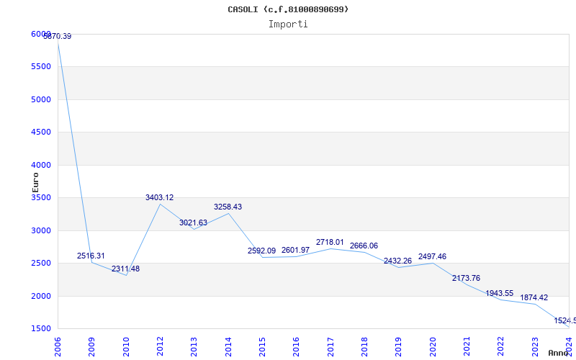The image size is (576, 360).
Task: Click the 5500 y-axis value
Action: 41,67
